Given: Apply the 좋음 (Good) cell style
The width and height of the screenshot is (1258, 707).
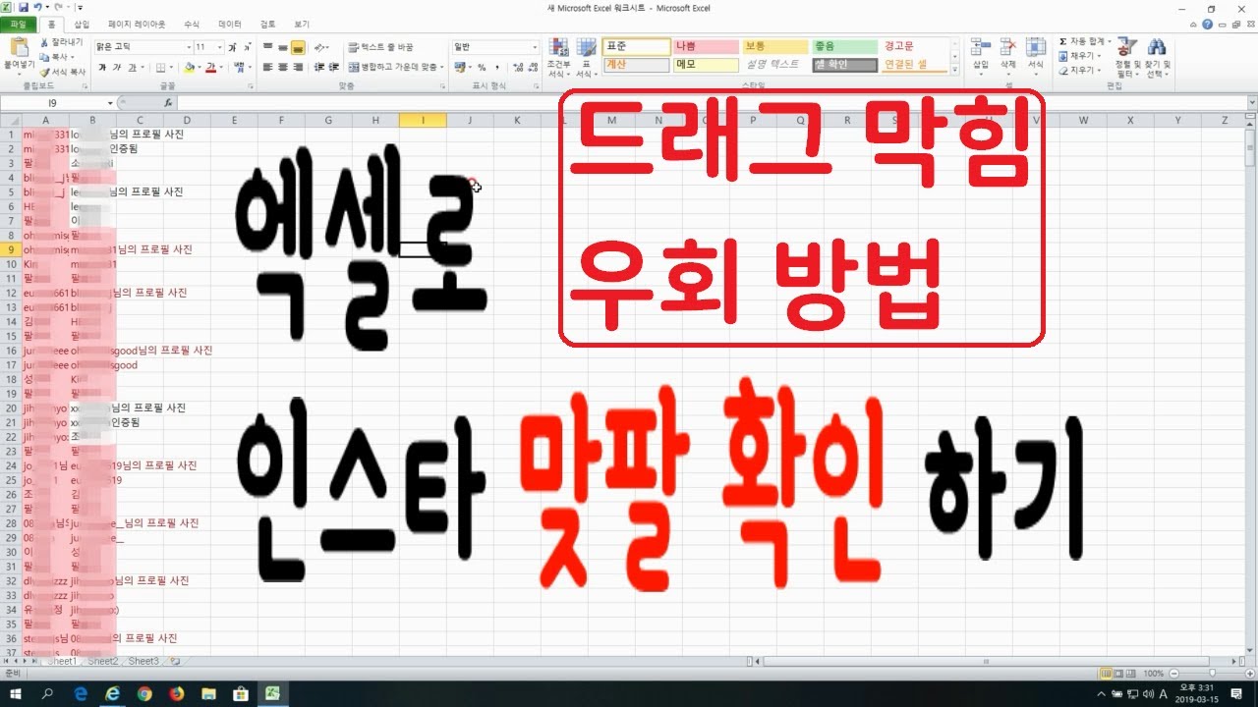Looking at the screenshot, I should 844,46.
